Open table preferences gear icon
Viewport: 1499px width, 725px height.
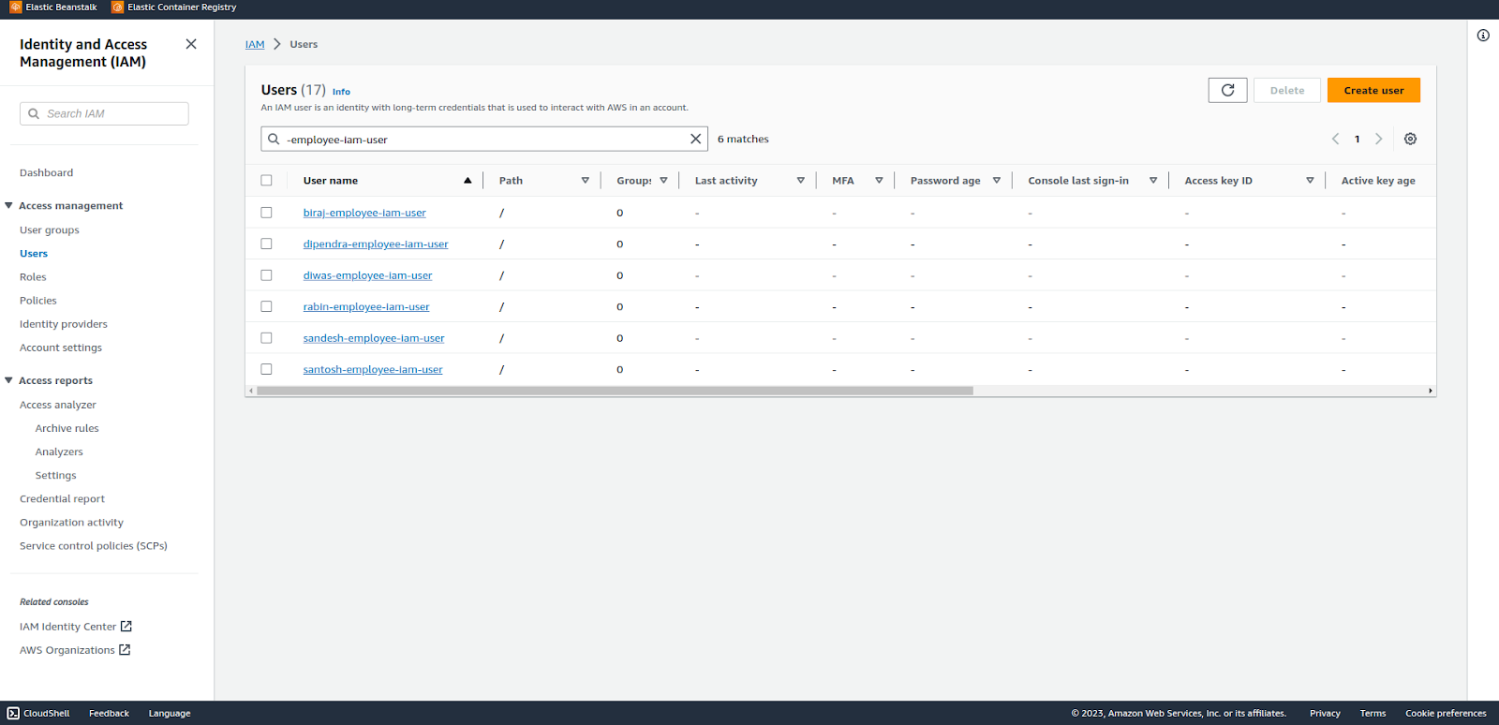[x=1410, y=139]
